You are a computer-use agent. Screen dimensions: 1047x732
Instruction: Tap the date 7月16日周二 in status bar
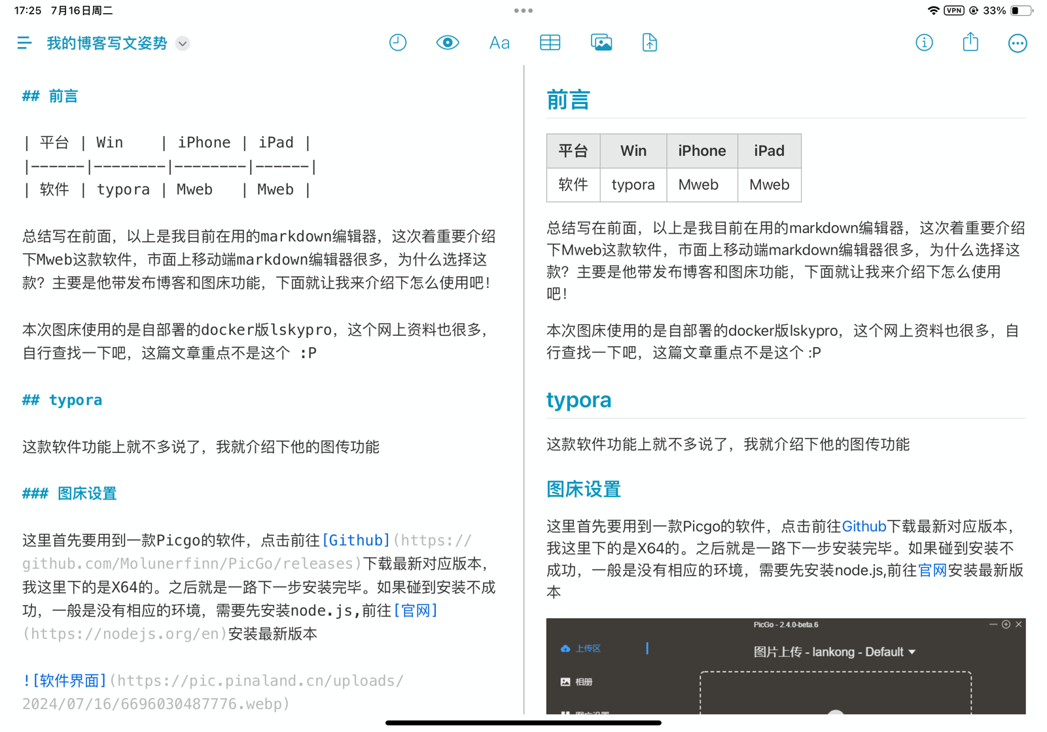(x=82, y=10)
